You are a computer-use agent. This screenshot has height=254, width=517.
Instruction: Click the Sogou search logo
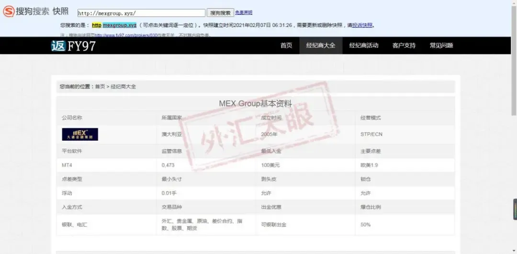coord(26,11)
